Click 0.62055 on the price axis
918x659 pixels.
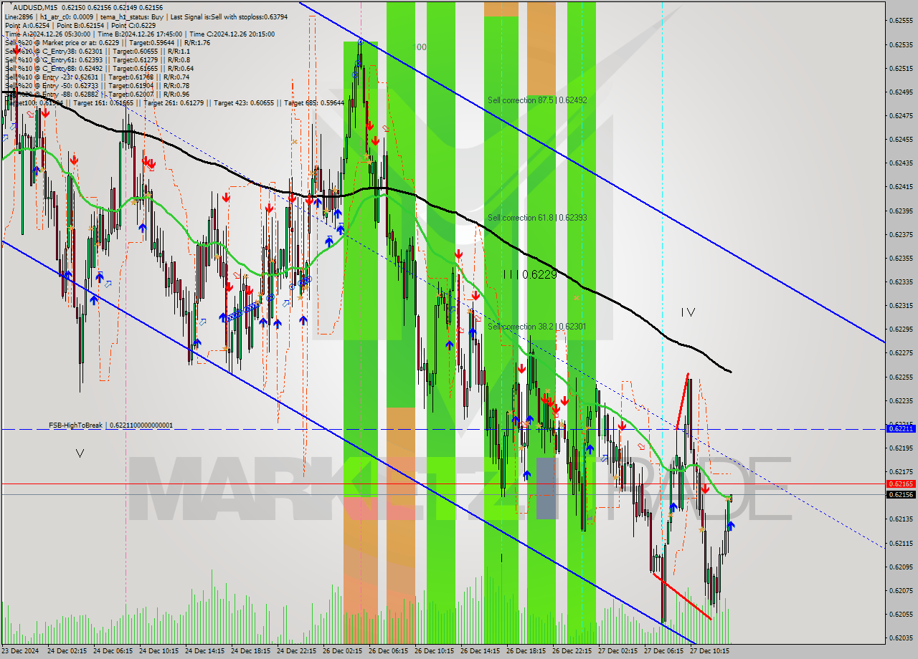(x=902, y=614)
